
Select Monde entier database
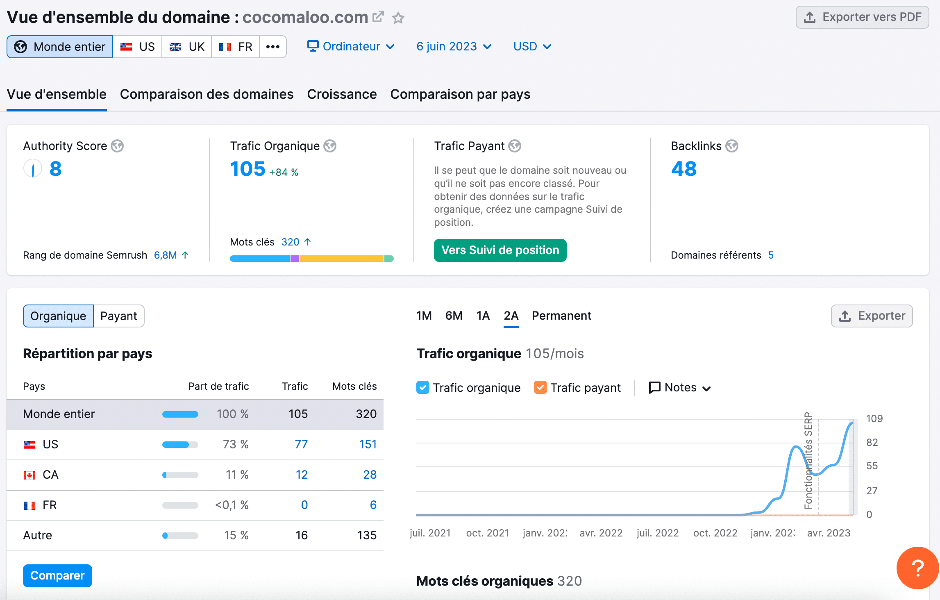60,47
